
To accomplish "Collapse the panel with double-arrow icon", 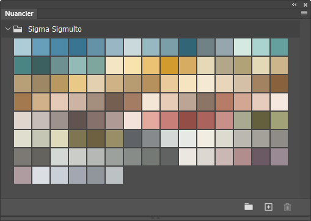I will pyautogui.click(x=294, y=4).
